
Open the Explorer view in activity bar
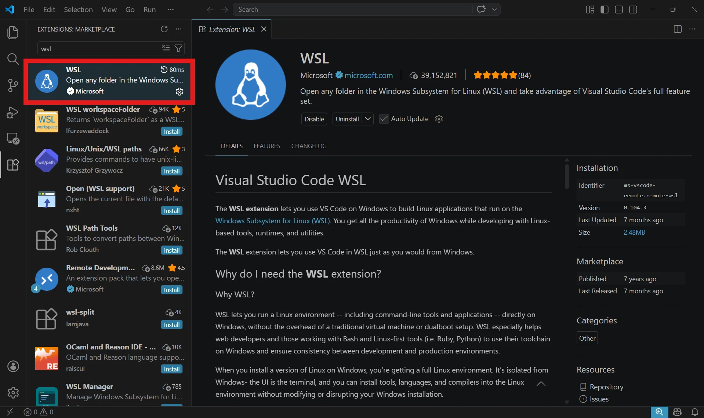[x=13, y=32]
